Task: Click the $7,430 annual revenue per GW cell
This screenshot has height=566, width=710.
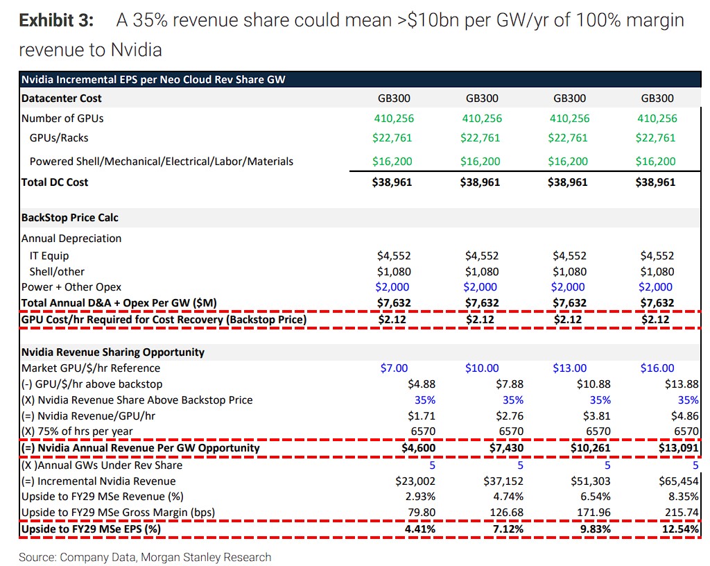Action: point(506,448)
